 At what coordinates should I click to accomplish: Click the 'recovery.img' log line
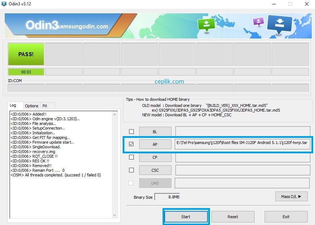click(33, 152)
